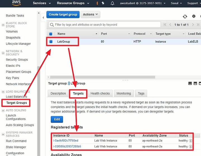Image resolution: width=201 pixels, height=156 pixels.
Task: Open the Resource Groups dropdown
Action: [x=73, y=3]
